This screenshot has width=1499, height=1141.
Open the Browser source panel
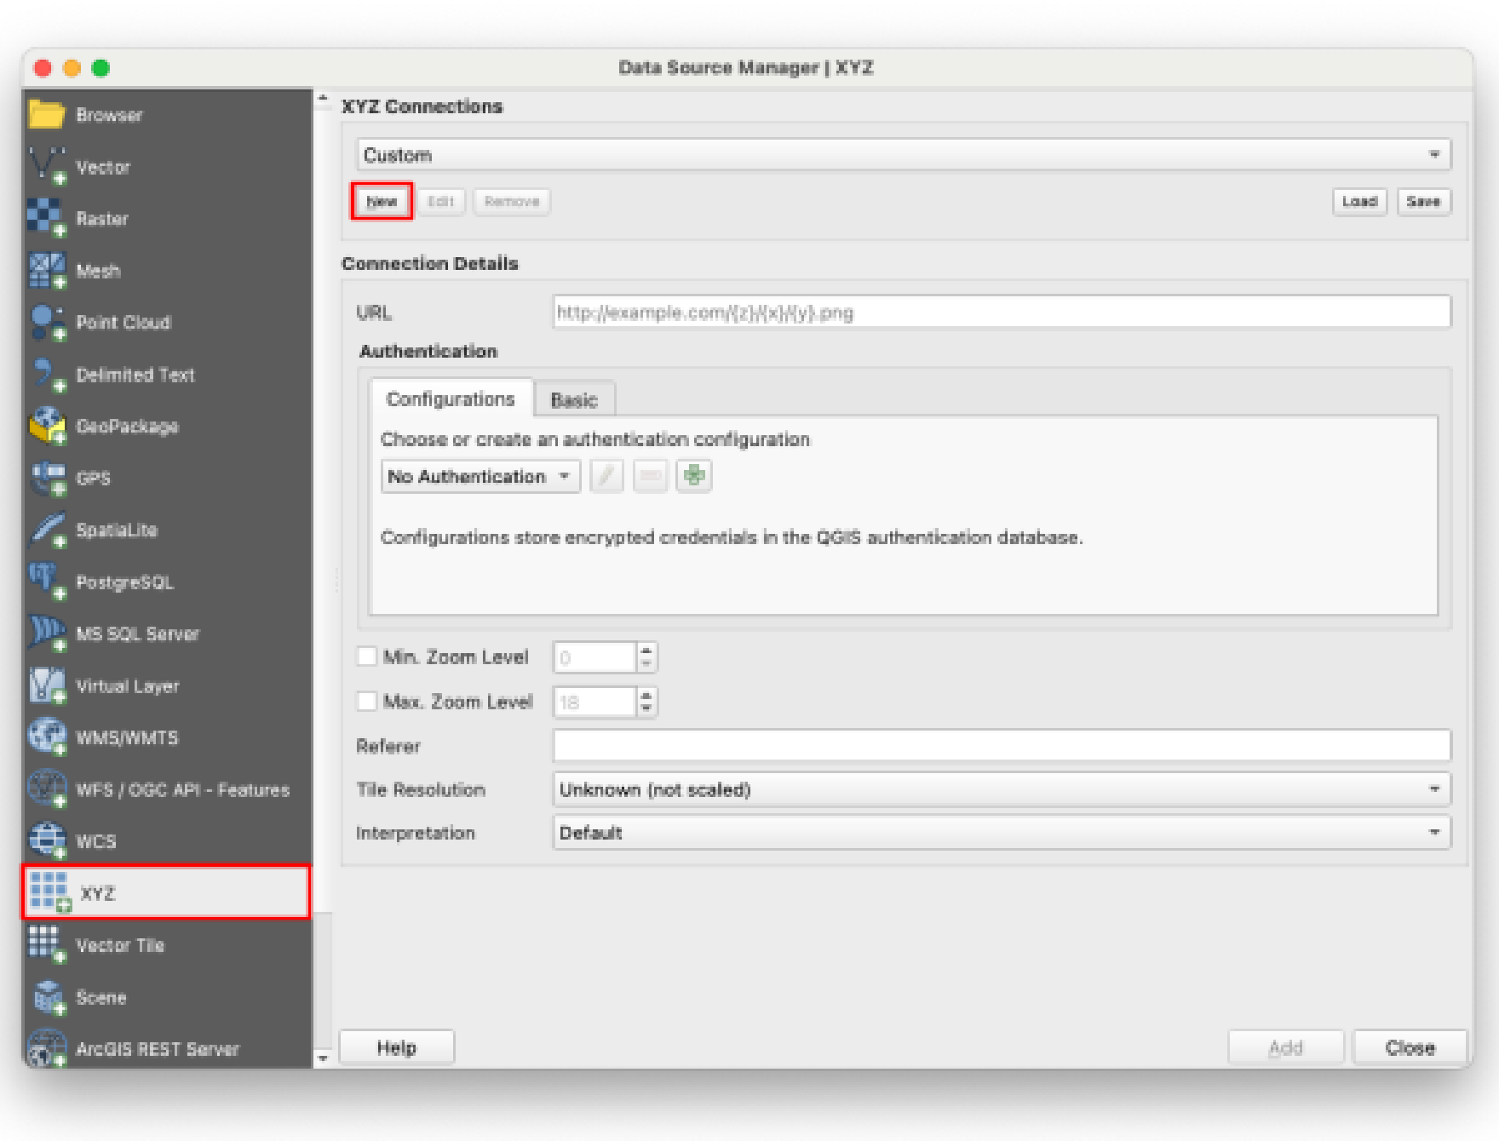(x=167, y=115)
